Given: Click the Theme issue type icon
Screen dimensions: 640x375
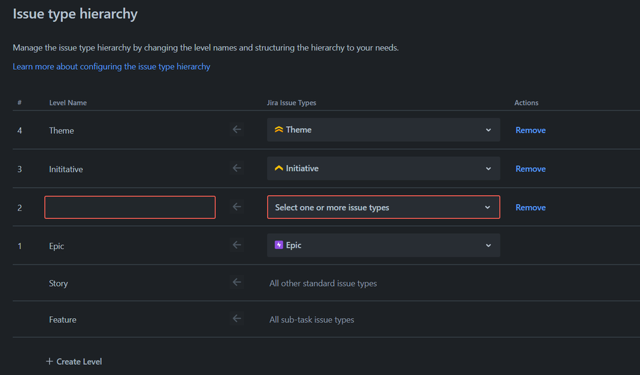Looking at the screenshot, I should coord(279,130).
